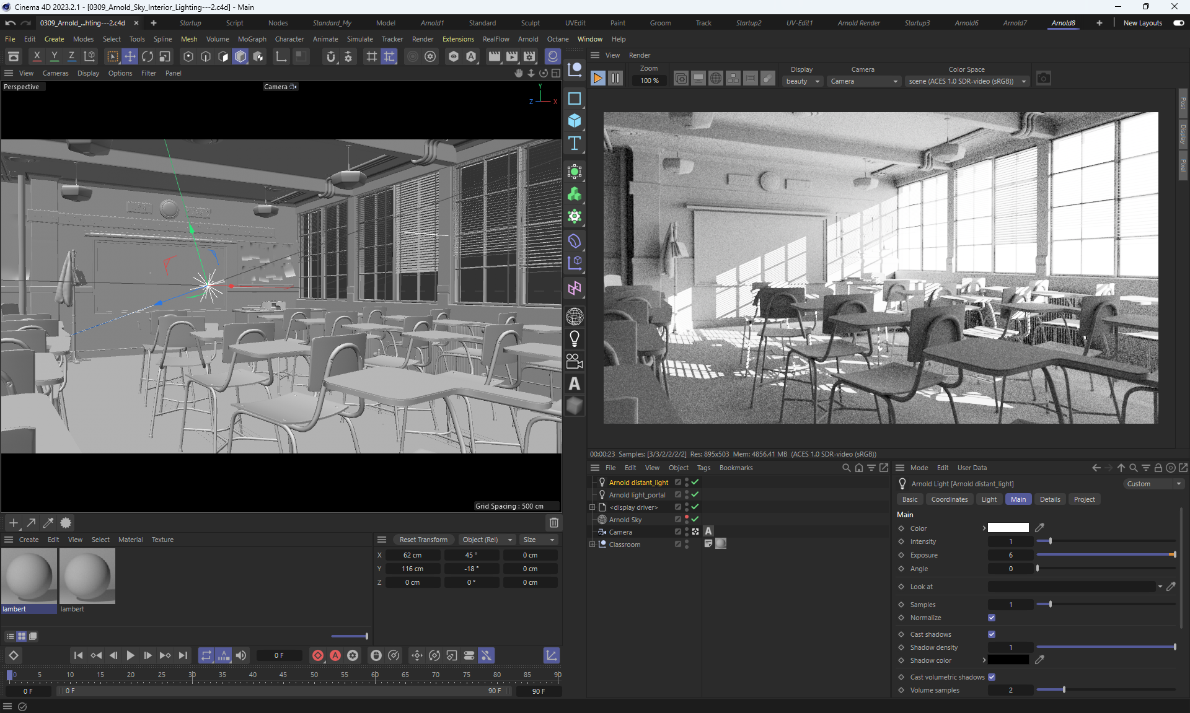Click the Reset Transform button
1190x713 pixels.
click(x=423, y=540)
